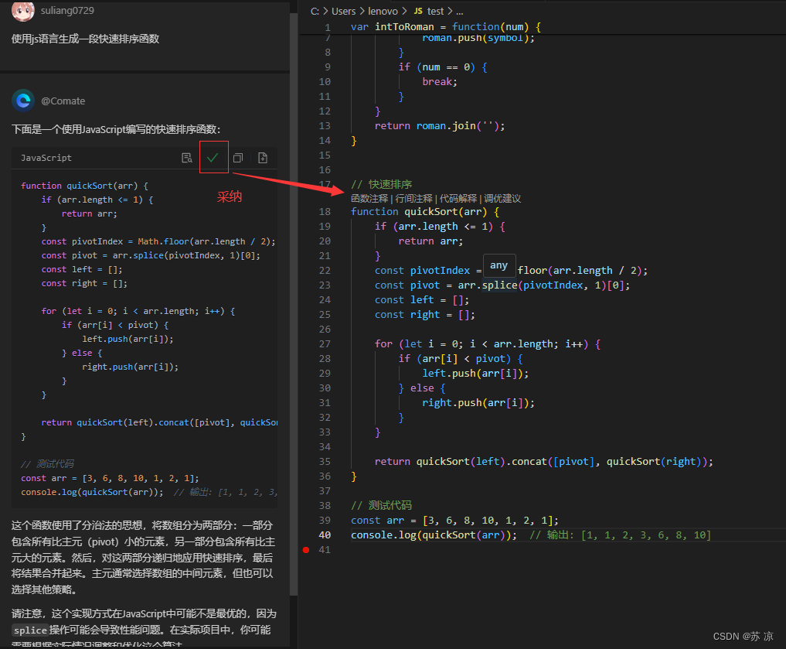The image size is (786, 649).
Task: Click the reply intro '下面是一个使用JavaScript编写的快速排序函数'
Action: [116, 129]
